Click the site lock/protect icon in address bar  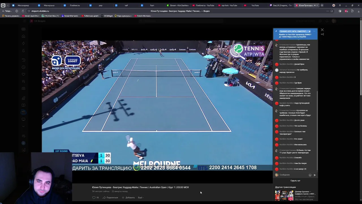(29, 11)
